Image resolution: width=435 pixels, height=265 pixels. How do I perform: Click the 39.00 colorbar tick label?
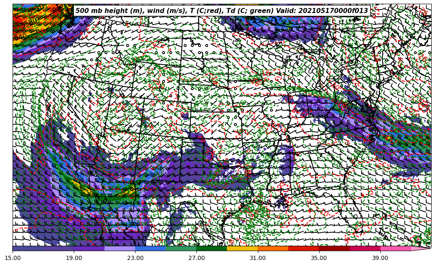380,258
